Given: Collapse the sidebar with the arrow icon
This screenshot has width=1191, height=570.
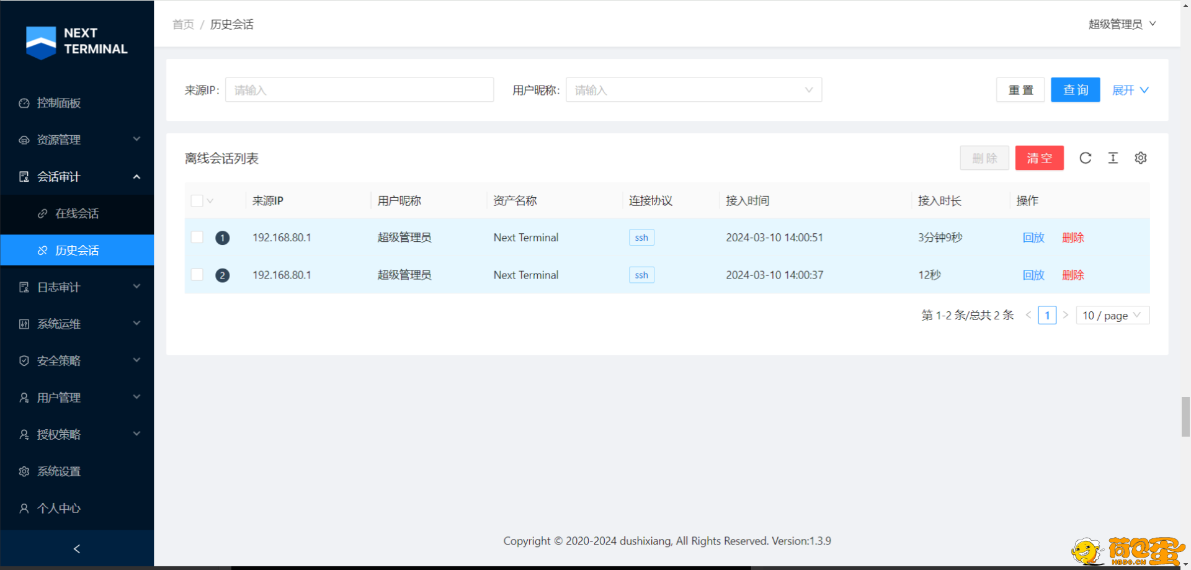Looking at the screenshot, I should click(77, 549).
